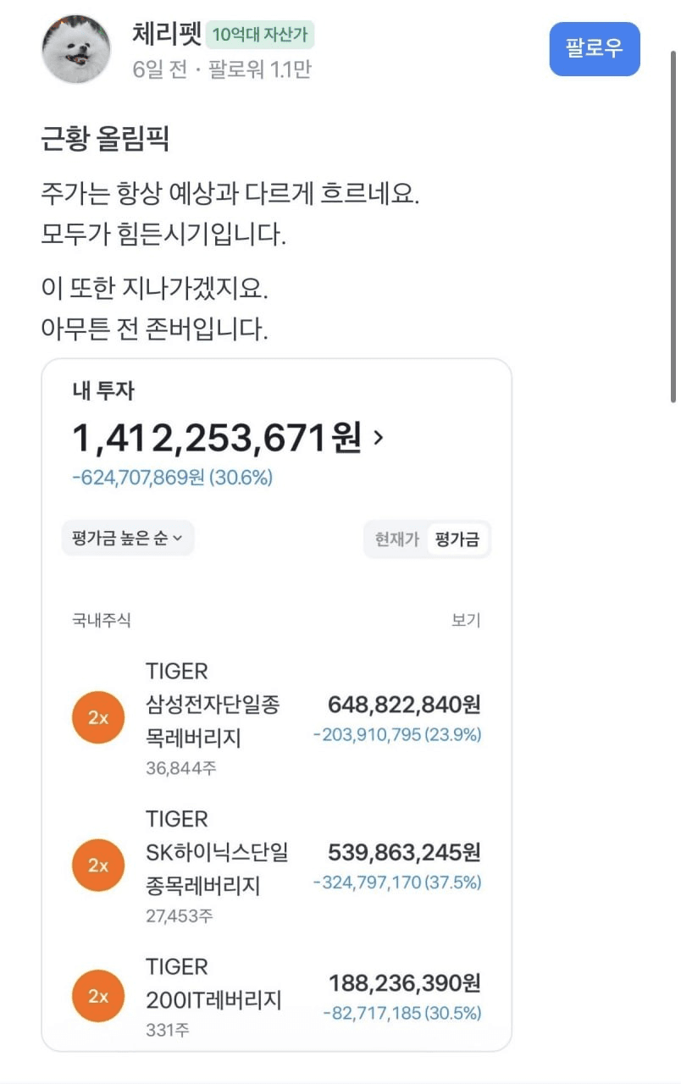Click the 2x icon for SK하이닉스단일종목레버리지
The height and width of the screenshot is (1084, 681).
coord(98,866)
